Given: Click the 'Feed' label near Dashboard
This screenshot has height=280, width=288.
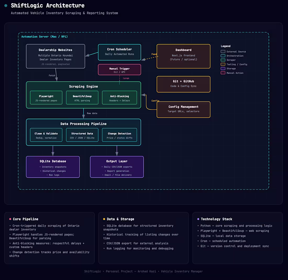Looking at the screenshot, I should coord(154,54).
